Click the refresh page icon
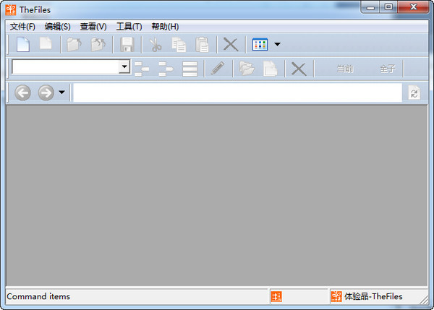The height and width of the screenshot is (310, 434). pos(414,92)
